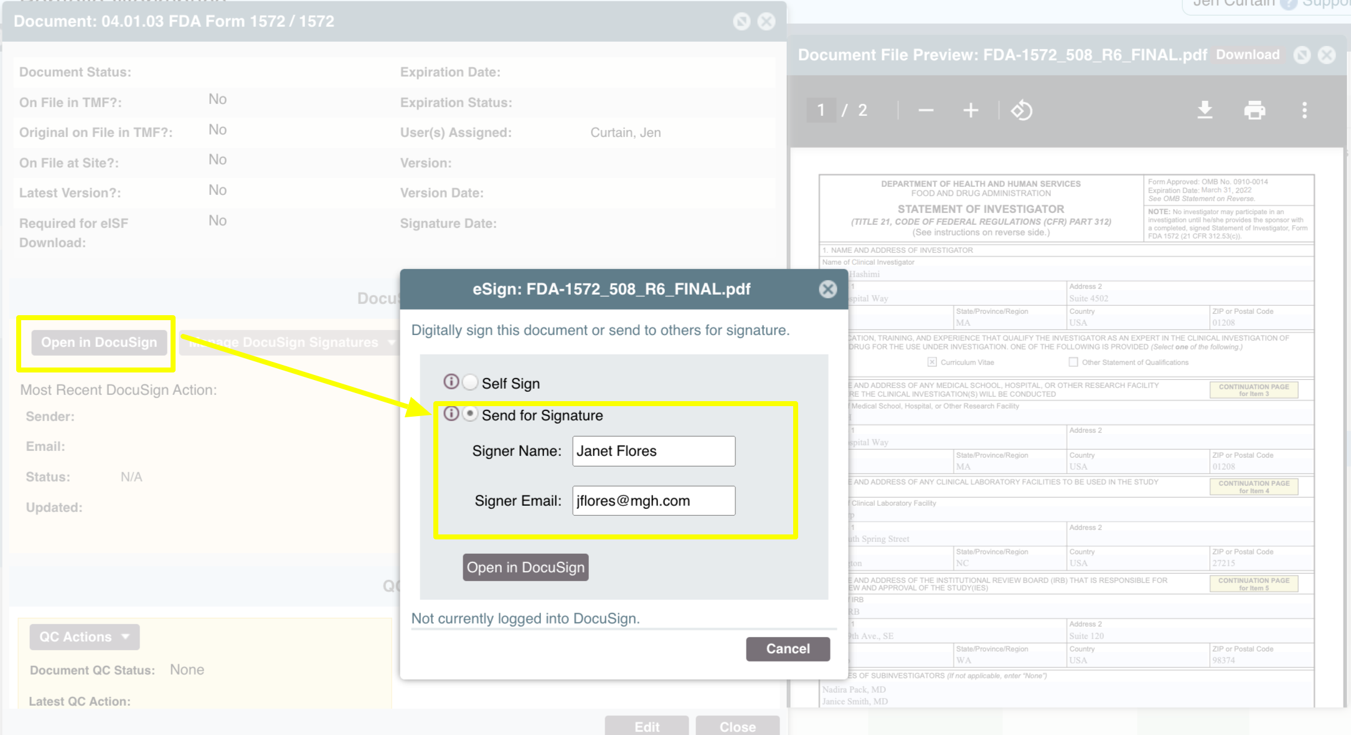Click Continuation Page for Item 5 button
Screen dimensions: 1351x735
point(1254,584)
